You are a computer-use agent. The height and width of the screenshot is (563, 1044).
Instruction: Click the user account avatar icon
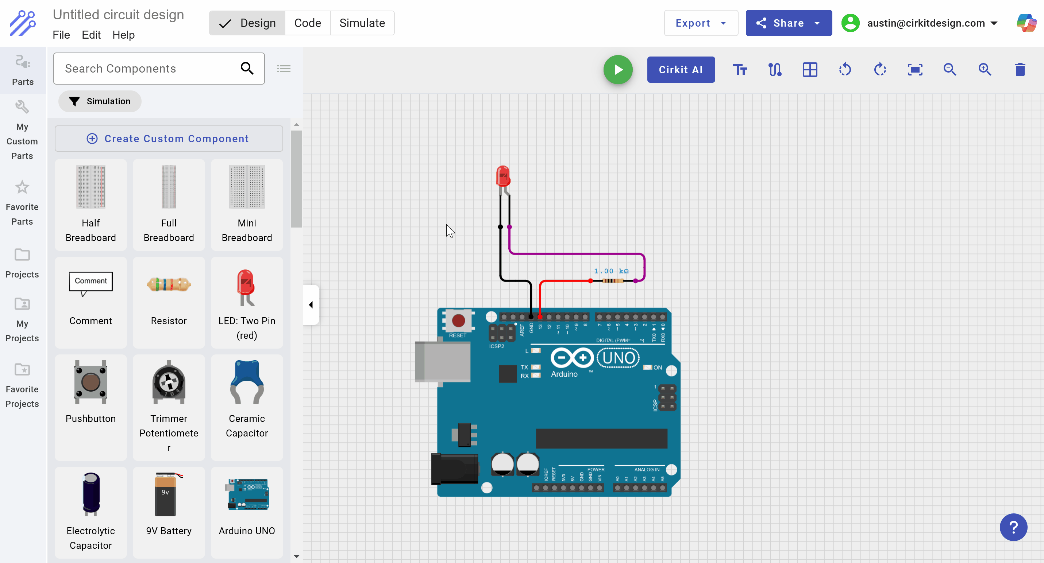850,23
